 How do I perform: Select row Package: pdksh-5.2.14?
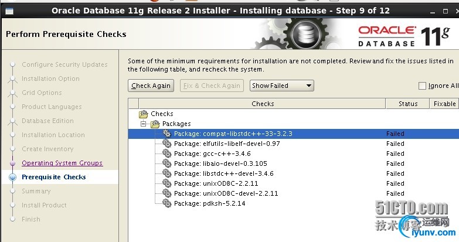click(294, 203)
